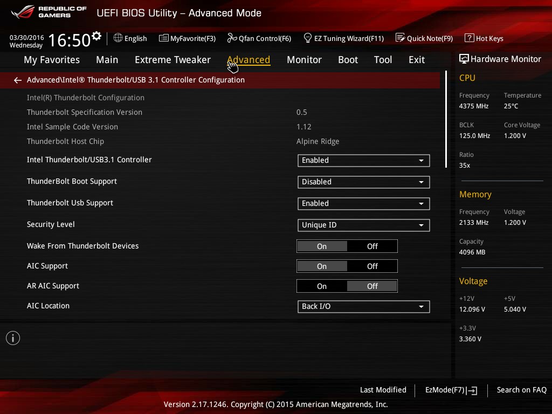Open Thunderbolt Usb Support dropdown

pyautogui.click(x=364, y=203)
